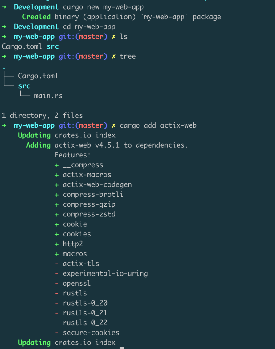275x349 pixels.
Task: Click the "1 directory, 2 files" summary line
Action: pyautogui.click(x=42, y=116)
